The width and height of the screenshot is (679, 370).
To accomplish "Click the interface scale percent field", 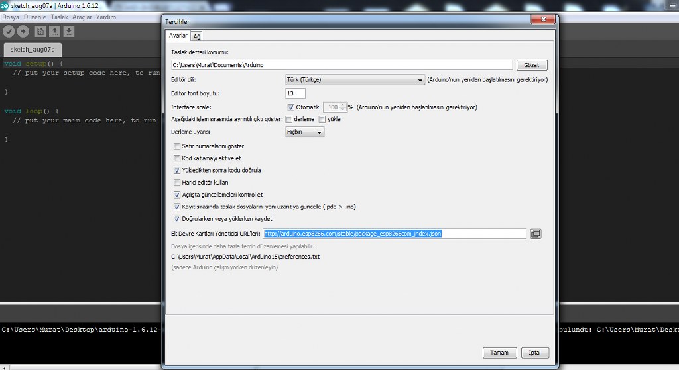I will point(332,107).
